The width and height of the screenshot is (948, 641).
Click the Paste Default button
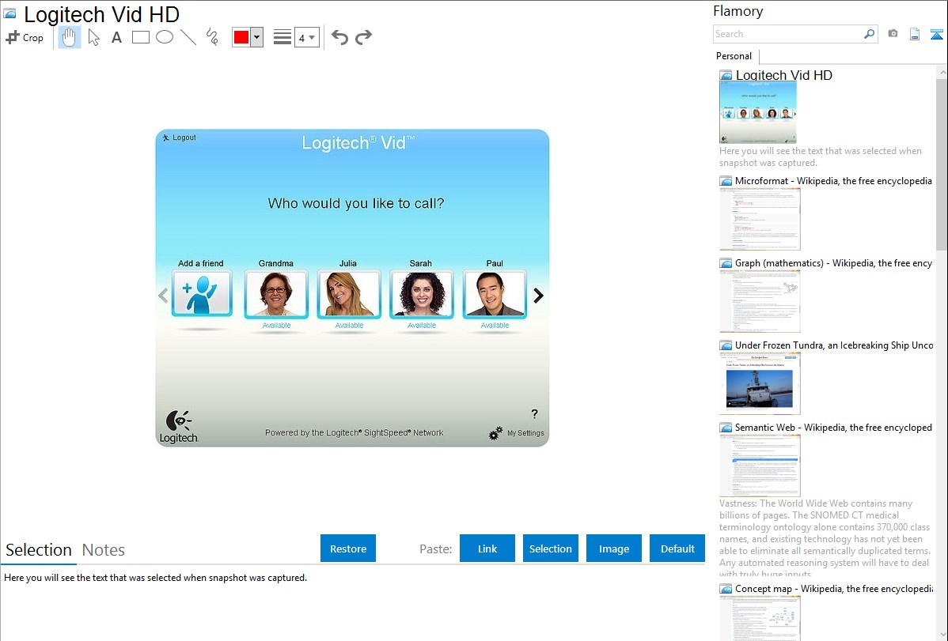pyautogui.click(x=677, y=549)
